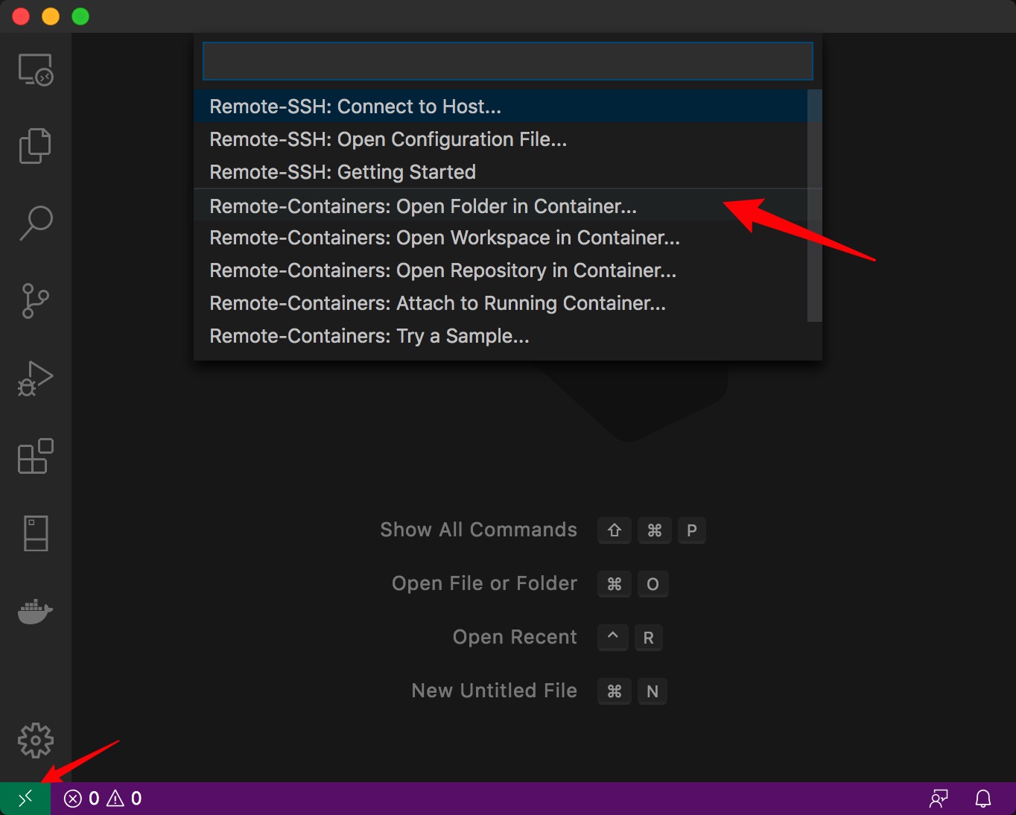
Task: Open the Manage settings gear
Action: point(36,741)
